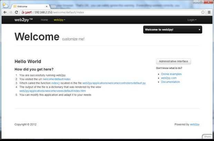Viewport: 214px width, 141px height.
Task: Click the 'Hello World' heading
Action: pos(28,62)
